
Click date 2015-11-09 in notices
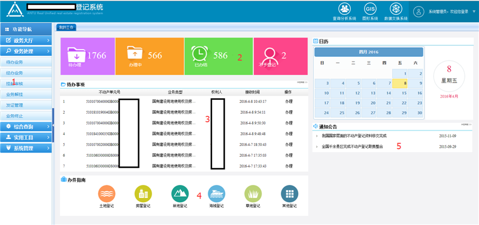[x=447, y=136]
